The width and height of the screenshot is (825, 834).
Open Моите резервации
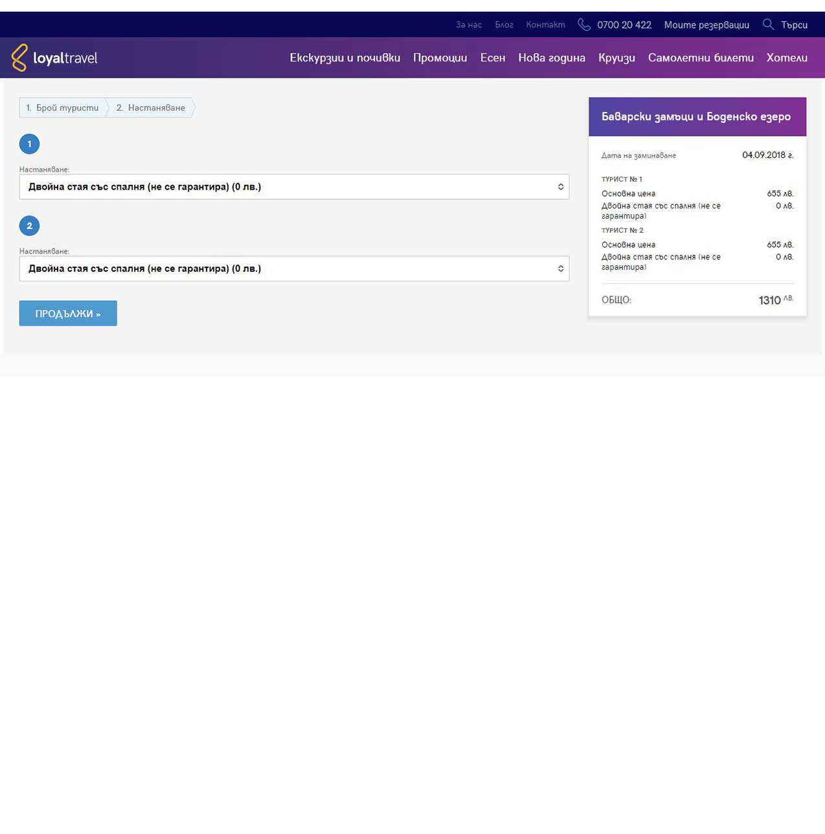(706, 25)
